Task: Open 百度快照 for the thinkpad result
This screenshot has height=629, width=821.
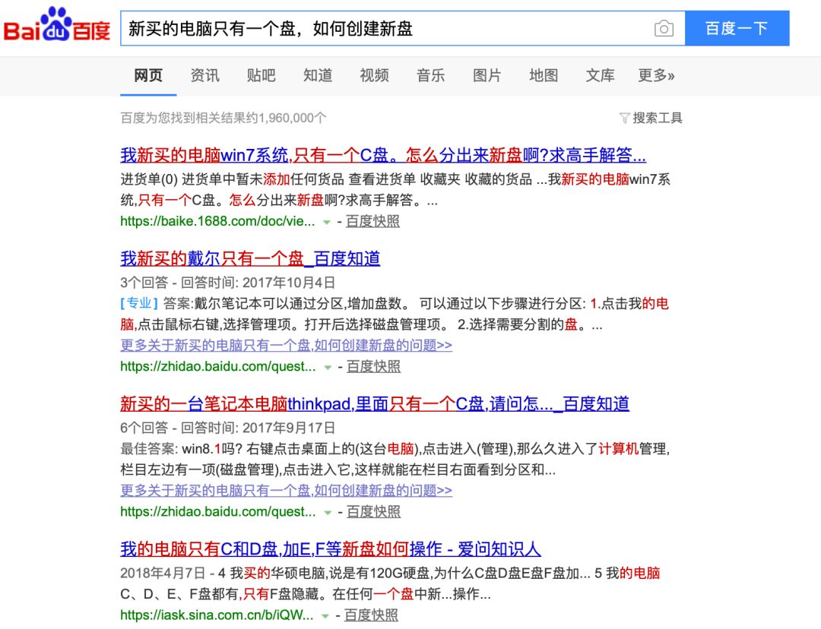Action: coord(374,512)
